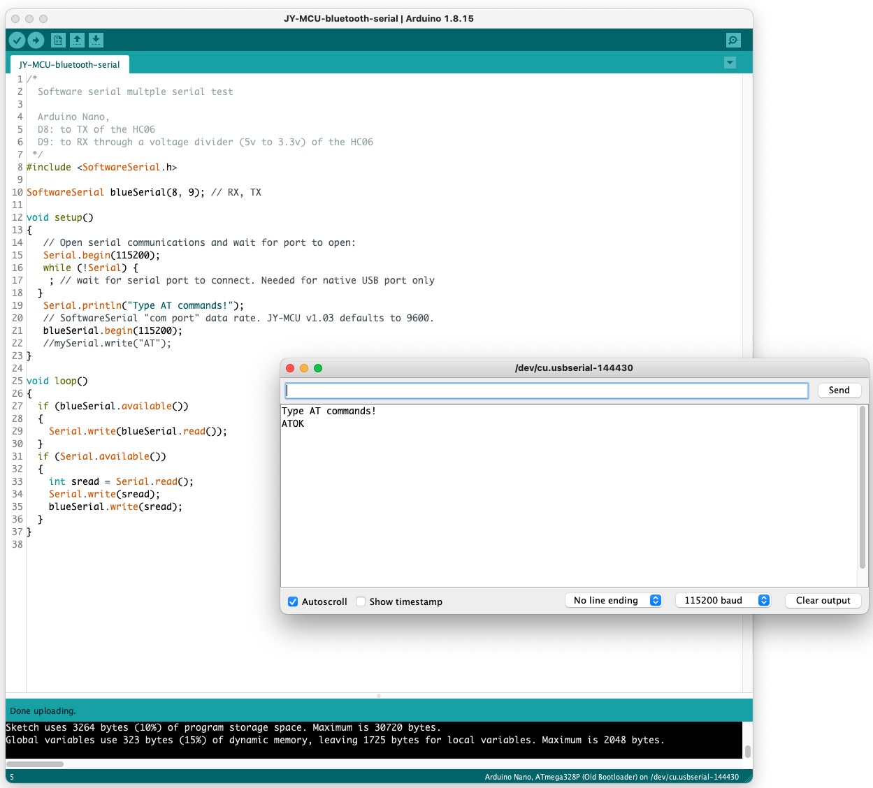Click the 'blueSerial.begin(115200);' code line
This screenshot has width=873, height=788.
tap(113, 330)
